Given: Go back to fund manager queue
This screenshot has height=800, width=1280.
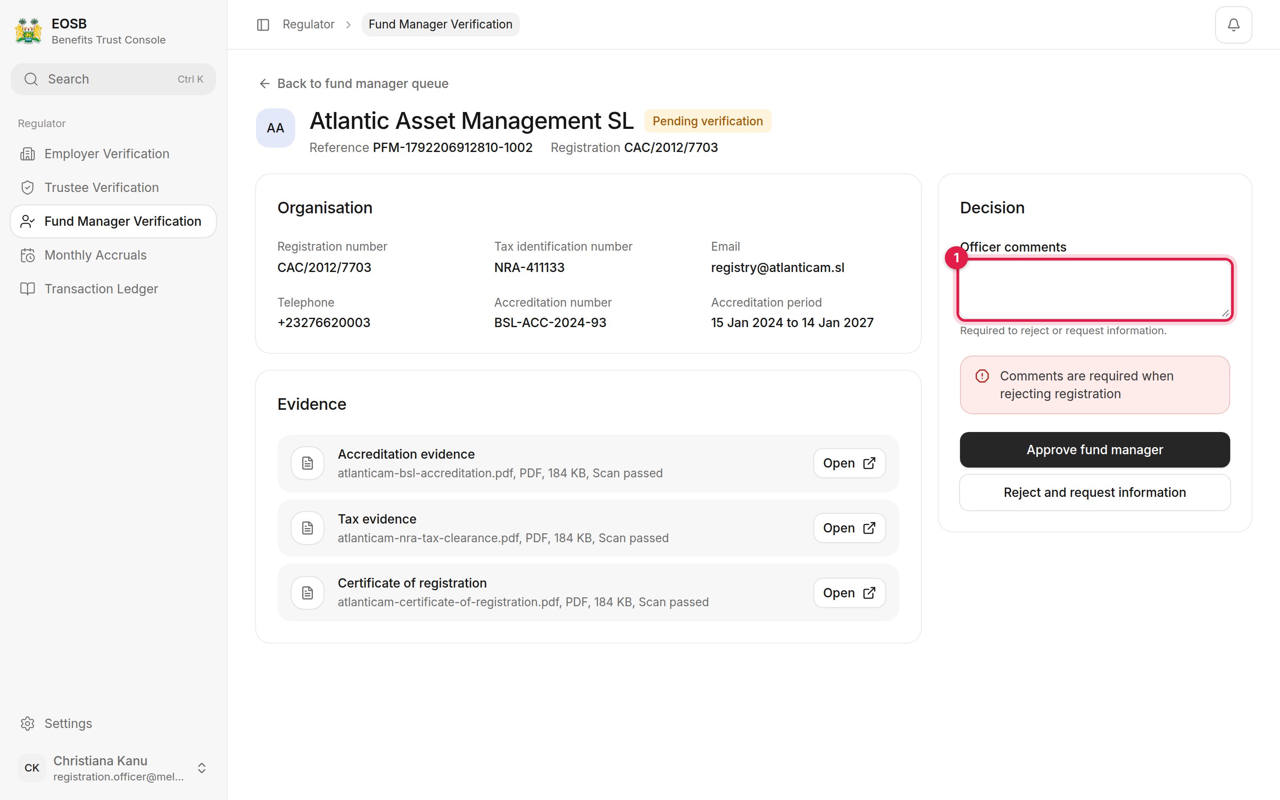Looking at the screenshot, I should click(x=354, y=84).
